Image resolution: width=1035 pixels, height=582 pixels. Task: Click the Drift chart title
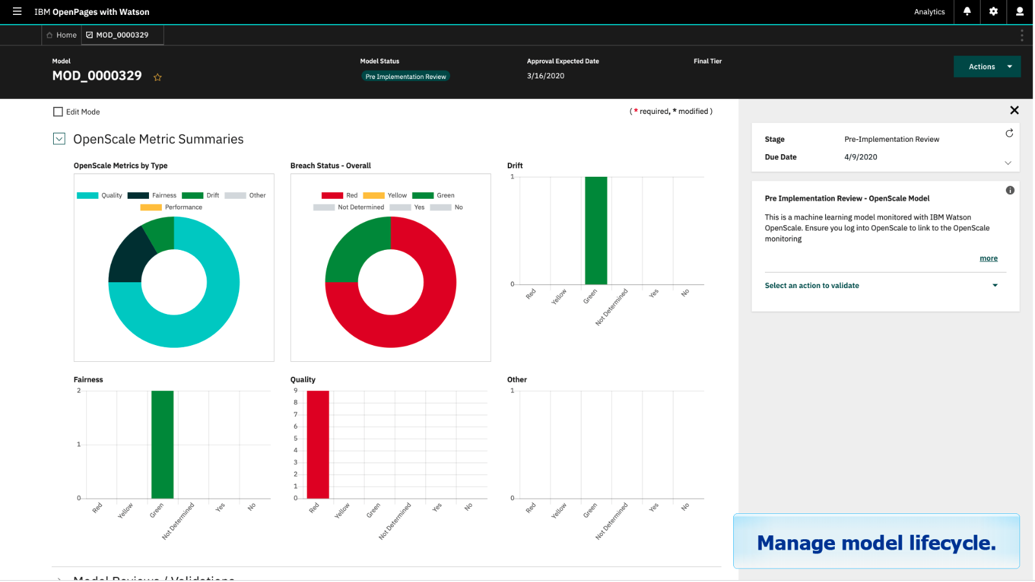click(x=515, y=166)
